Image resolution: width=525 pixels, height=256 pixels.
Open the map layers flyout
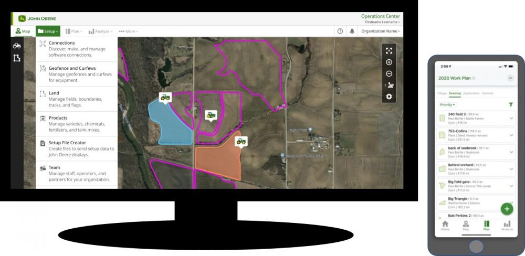click(388, 85)
